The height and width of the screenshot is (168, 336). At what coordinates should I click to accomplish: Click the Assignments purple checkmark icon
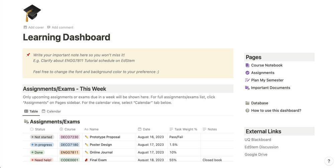click(x=247, y=73)
